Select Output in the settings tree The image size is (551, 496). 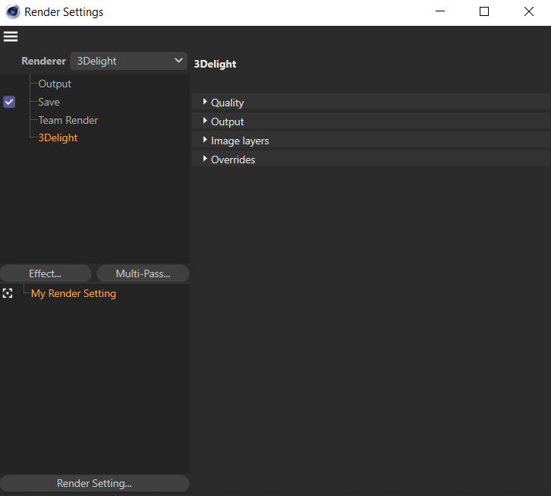coord(55,84)
